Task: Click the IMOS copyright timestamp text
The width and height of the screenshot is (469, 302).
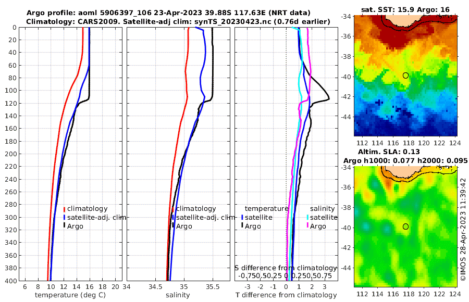Action: [x=463, y=229]
